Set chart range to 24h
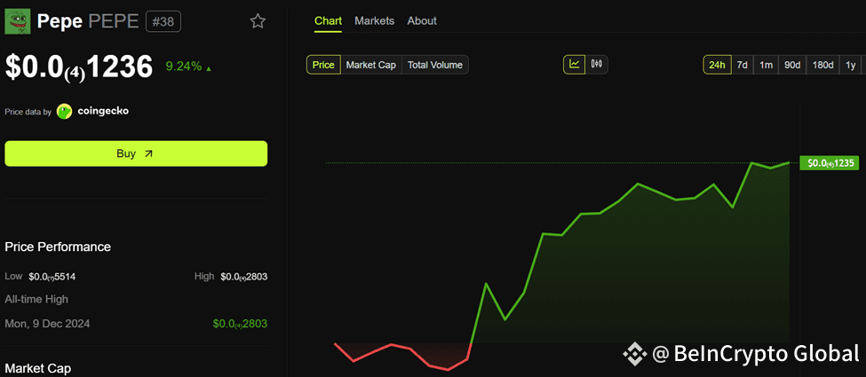The width and height of the screenshot is (866, 377). (x=717, y=65)
